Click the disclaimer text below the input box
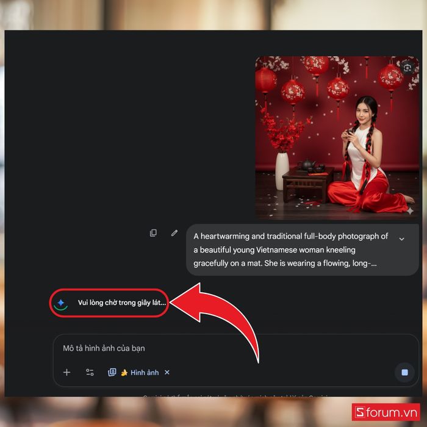This screenshot has height=427, width=427. 235,397
